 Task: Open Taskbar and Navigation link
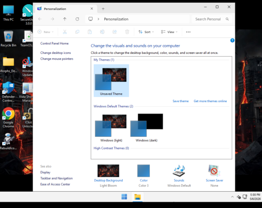[57, 178]
